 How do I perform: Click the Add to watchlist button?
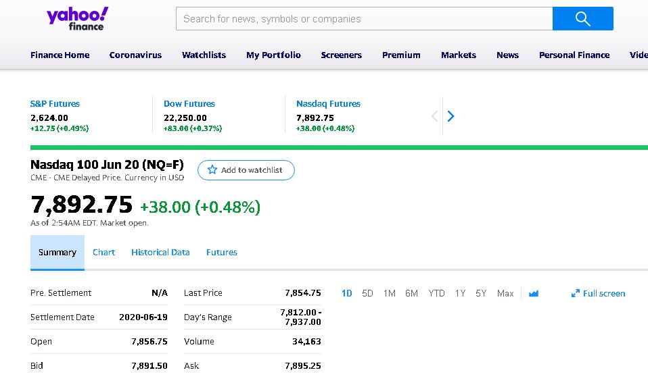pos(246,170)
